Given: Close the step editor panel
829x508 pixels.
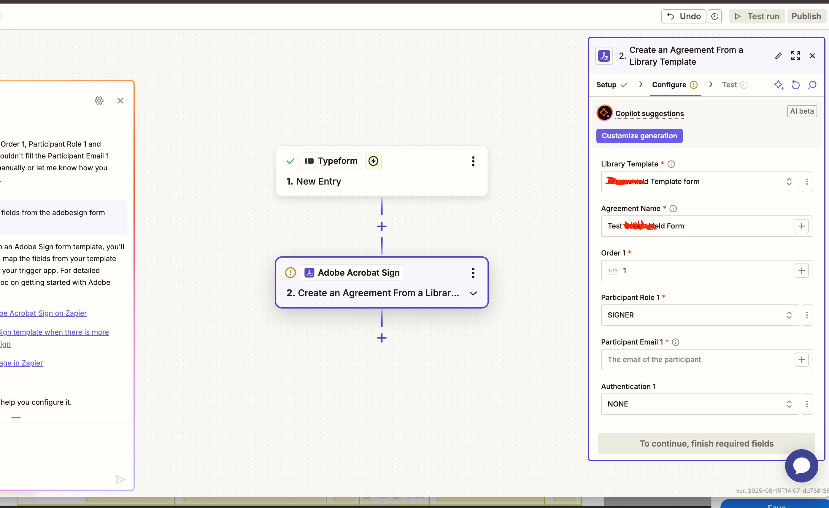Looking at the screenshot, I should click(812, 56).
